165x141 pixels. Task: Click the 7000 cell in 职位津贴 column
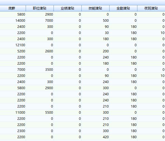40,21
